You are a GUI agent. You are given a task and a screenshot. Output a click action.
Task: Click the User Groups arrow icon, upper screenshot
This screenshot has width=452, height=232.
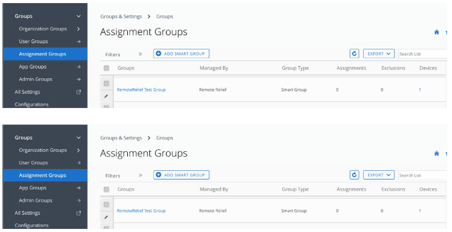tap(78, 41)
